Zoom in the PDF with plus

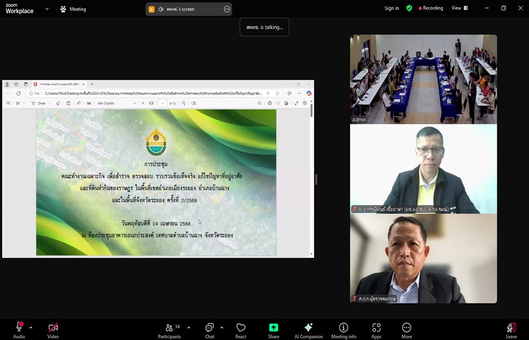coord(143,103)
